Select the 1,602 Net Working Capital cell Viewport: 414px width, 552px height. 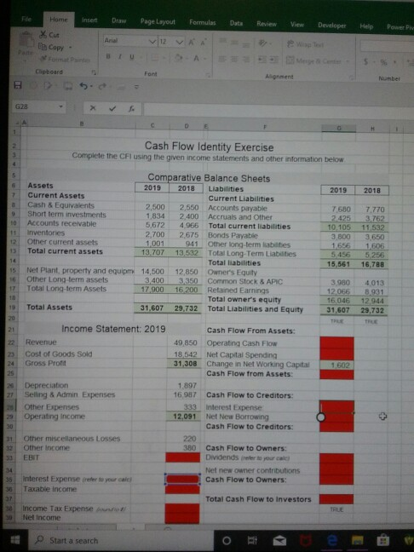336,365
